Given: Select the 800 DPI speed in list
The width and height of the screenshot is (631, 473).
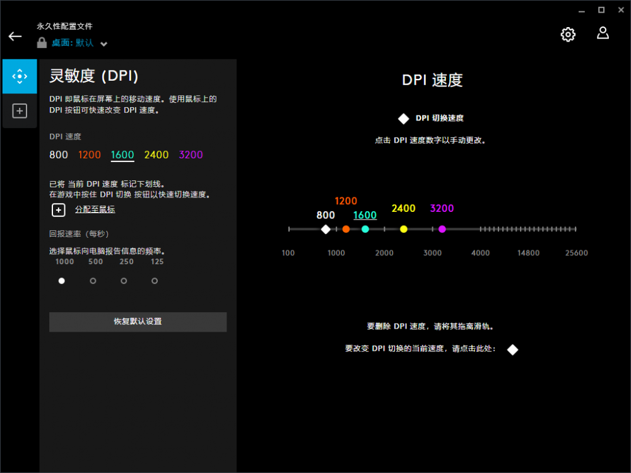Looking at the screenshot, I should click(x=59, y=155).
